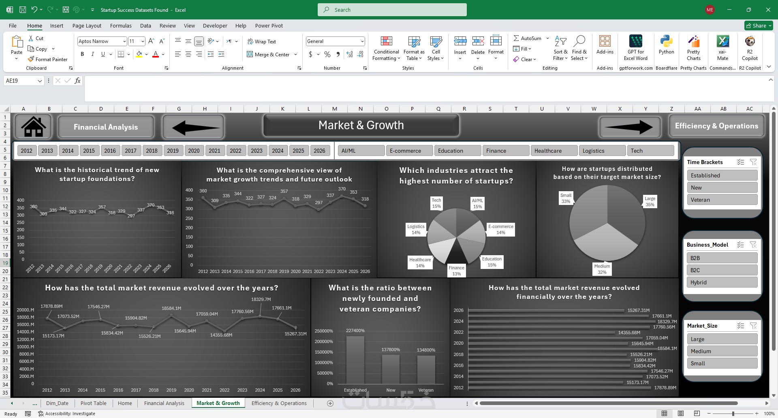The image size is (778, 418).
Task: Click the Fill Color swatch button
Action: pos(139,54)
